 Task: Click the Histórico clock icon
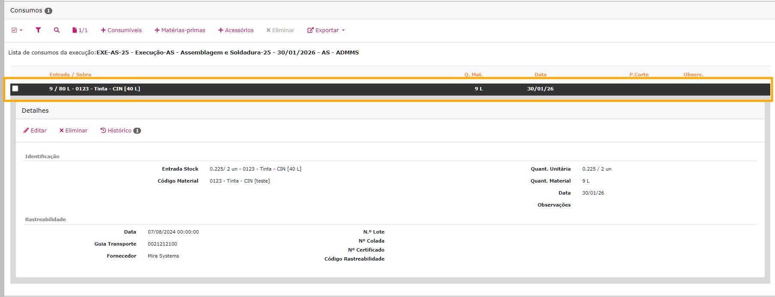pos(103,130)
